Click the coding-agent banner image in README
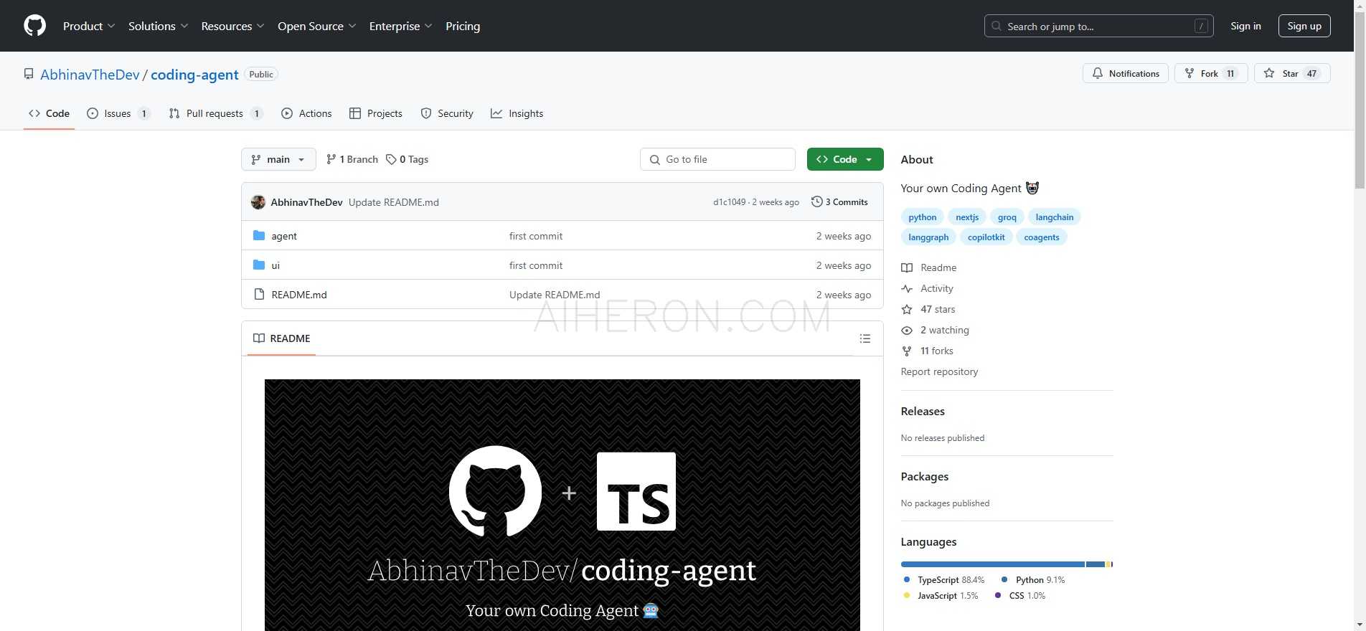Screen dimensions: 1366x631 pos(562,505)
